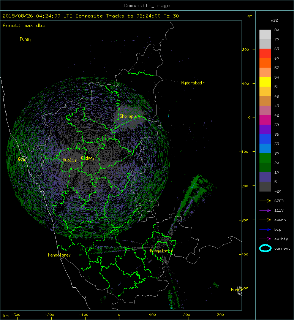This screenshot has height=320, width=294.
Task: Click the Bangalore city label
Action: (x=160, y=251)
